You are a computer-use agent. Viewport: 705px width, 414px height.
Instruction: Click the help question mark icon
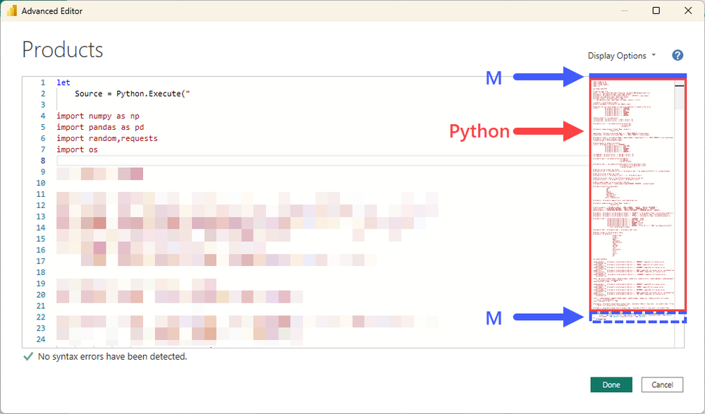click(677, 55)
